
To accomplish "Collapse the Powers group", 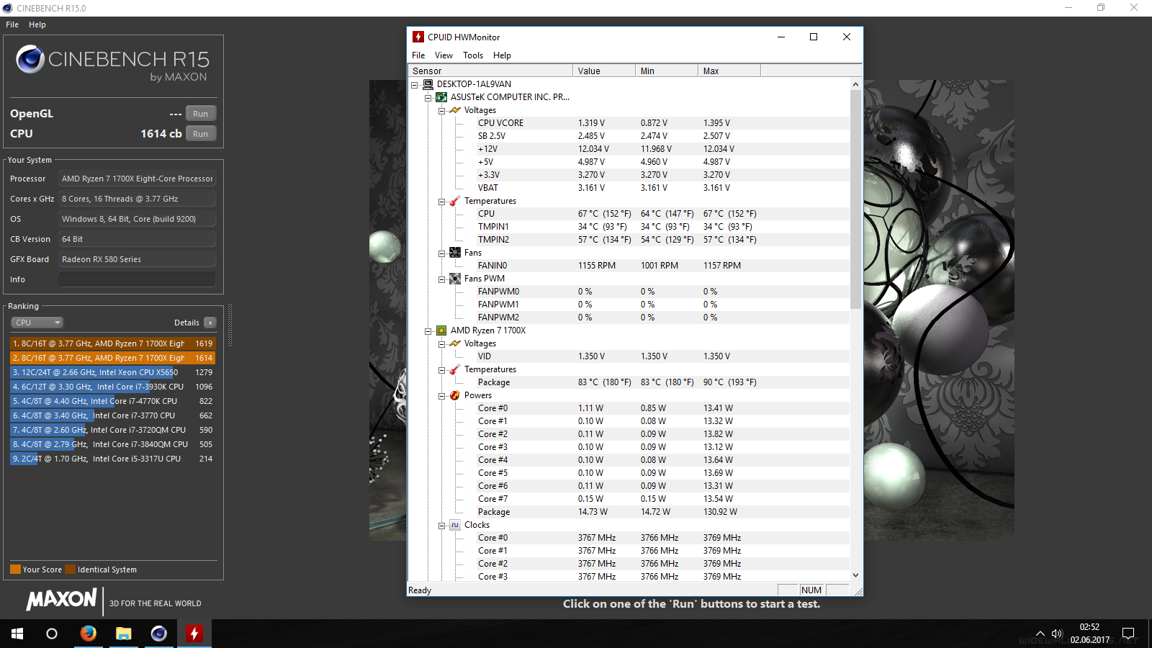I will (x=442, y=396).
